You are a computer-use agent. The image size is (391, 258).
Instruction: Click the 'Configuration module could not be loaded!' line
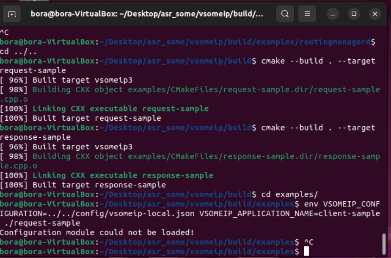click(97, 233)
